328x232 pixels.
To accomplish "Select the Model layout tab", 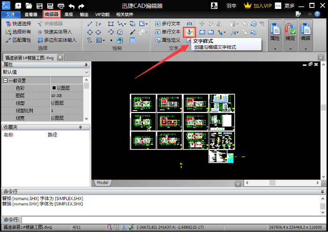I will [x=103, y=183].
